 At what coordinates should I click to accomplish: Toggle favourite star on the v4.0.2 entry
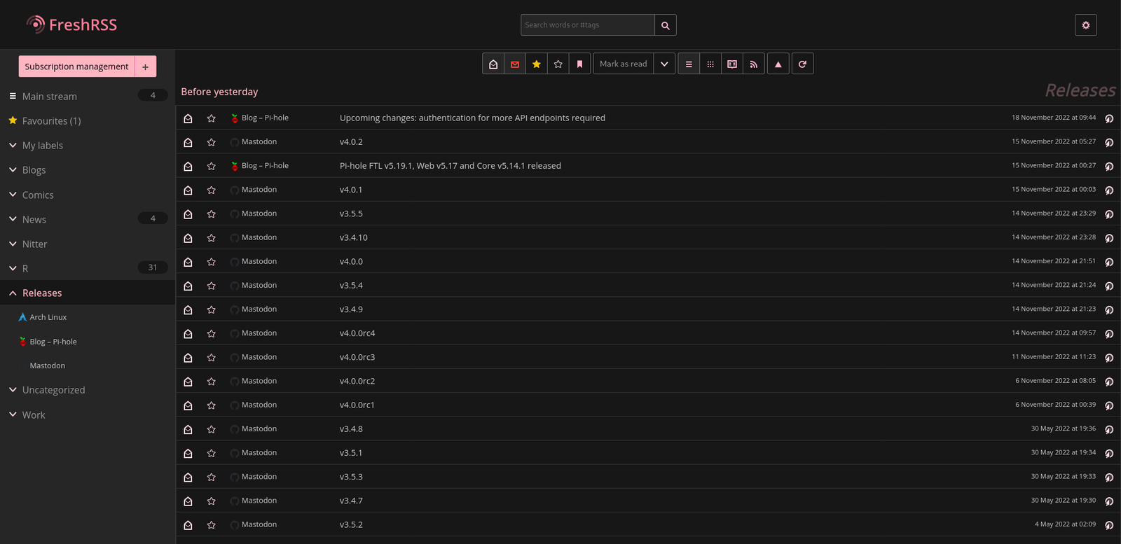(211, 142)
